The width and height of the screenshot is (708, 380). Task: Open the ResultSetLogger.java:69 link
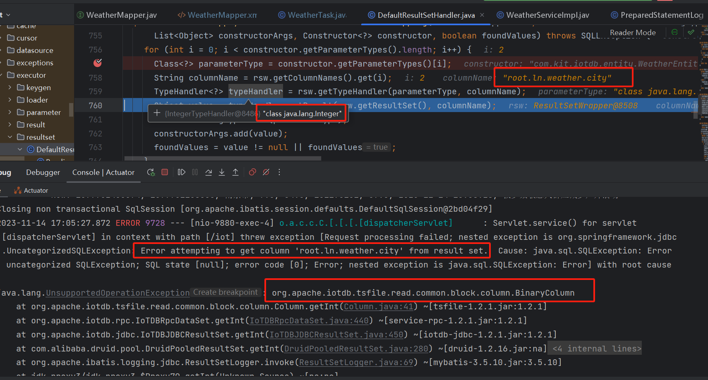pyautogui.click(x=356, y=362)
